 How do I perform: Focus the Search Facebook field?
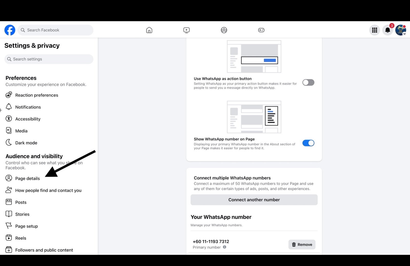[55, 30]
